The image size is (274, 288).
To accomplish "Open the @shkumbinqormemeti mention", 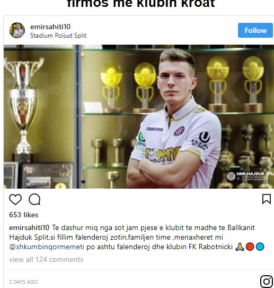I will tap(47, 247).
